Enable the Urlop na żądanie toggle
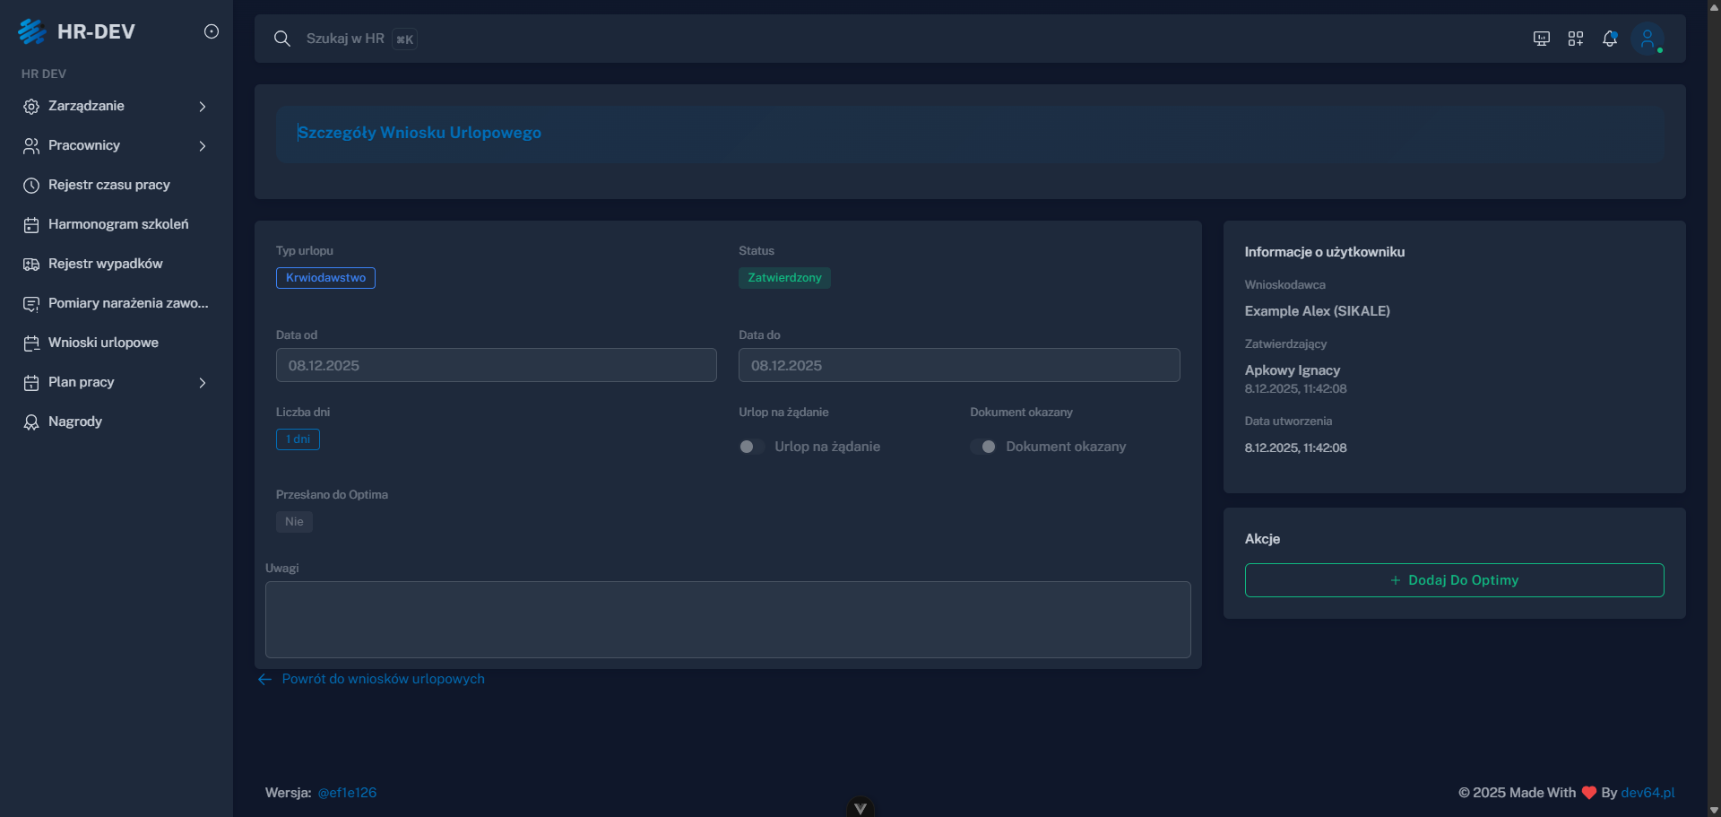 point(749,446)
